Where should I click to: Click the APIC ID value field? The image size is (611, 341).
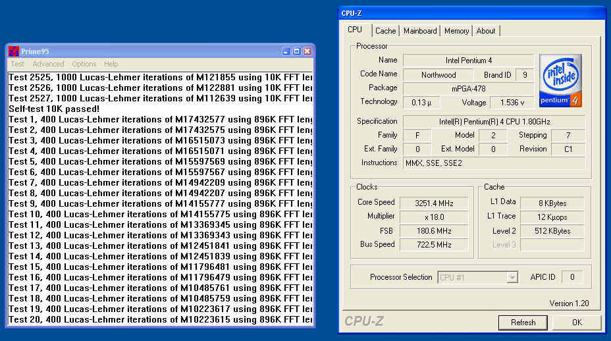pos(572,277)
